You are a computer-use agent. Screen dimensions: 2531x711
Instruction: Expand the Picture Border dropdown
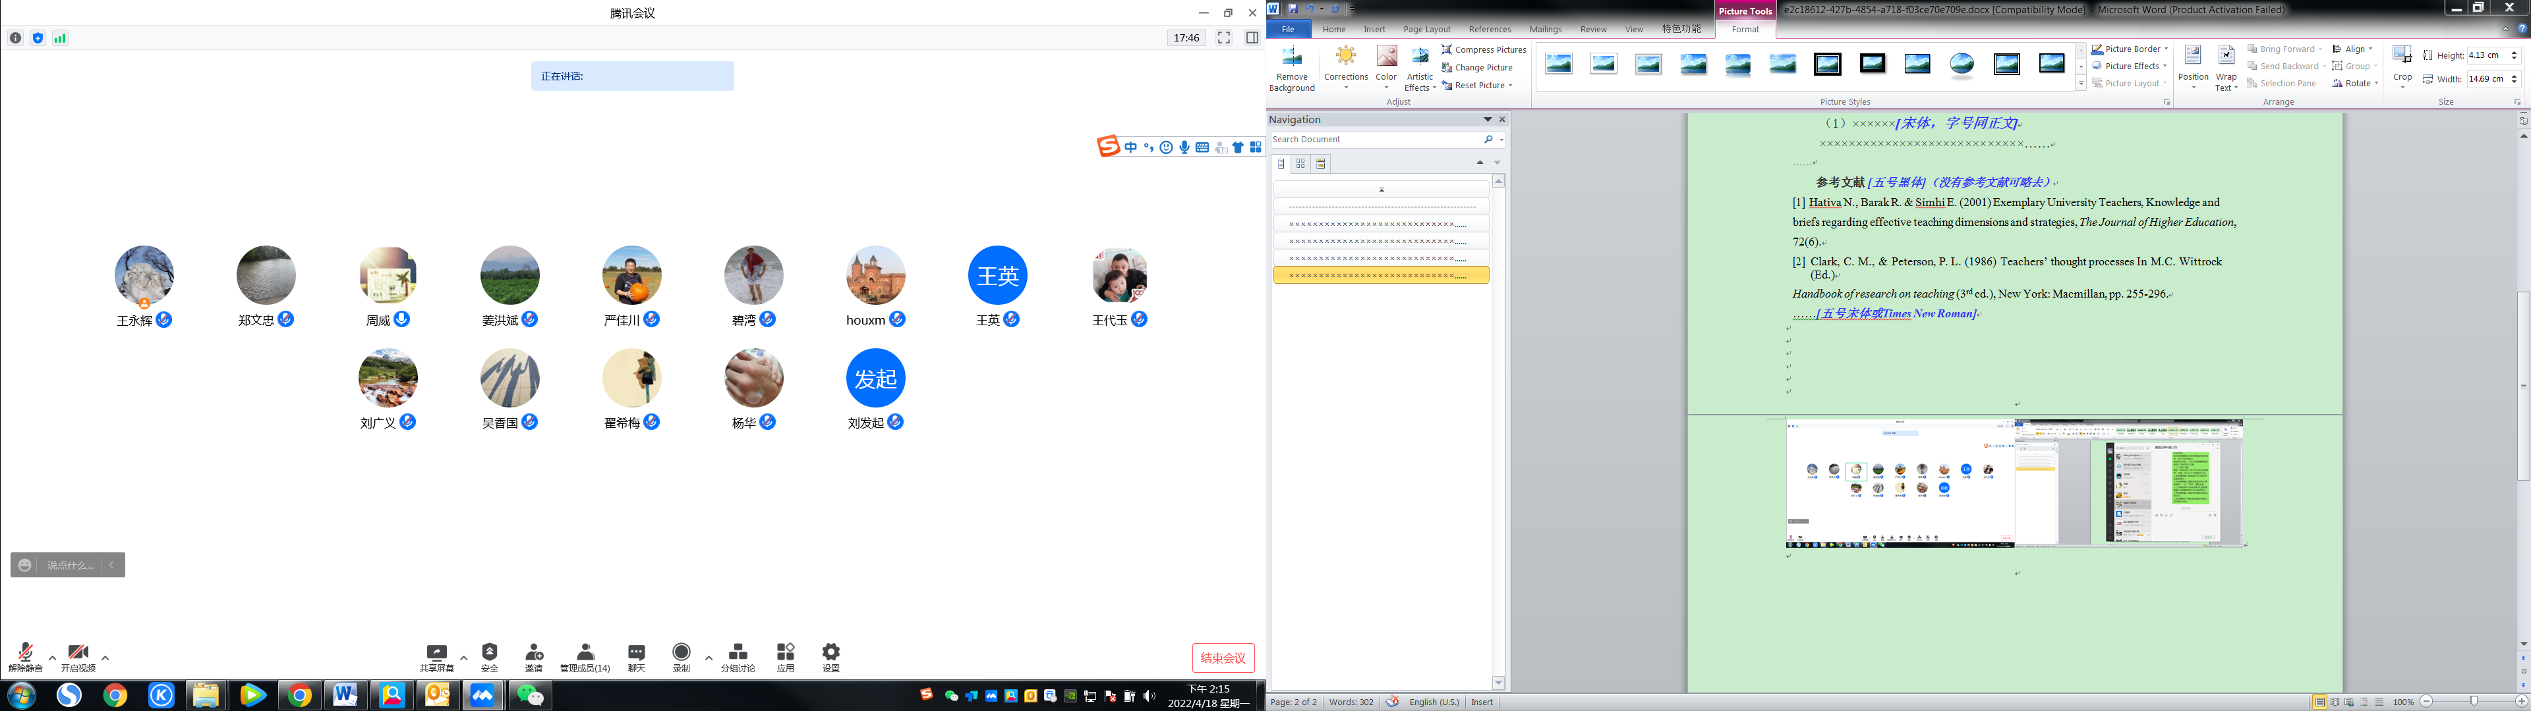[2167, 49]
